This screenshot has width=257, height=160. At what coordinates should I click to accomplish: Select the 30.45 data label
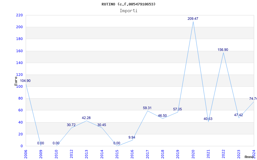(x=102, y=125)
